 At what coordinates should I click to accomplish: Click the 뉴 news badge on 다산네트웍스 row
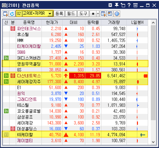pos(6,76)
